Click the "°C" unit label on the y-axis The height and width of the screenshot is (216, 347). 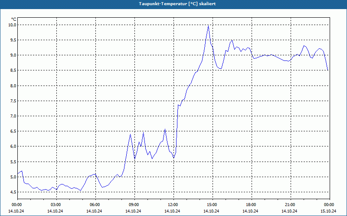click(x=14, y=19)
